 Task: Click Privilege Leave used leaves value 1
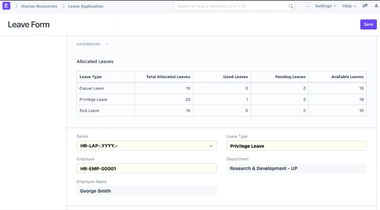click(x=247, y=100)
